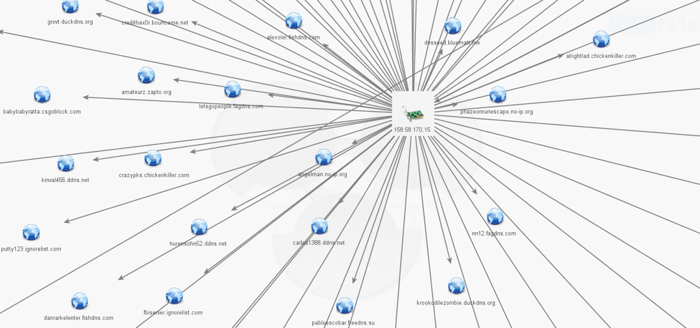Viewport: 700px width, 328px height.
Task: Click the alexoler.fishdns.com globe node
Action: click(294, 21)
